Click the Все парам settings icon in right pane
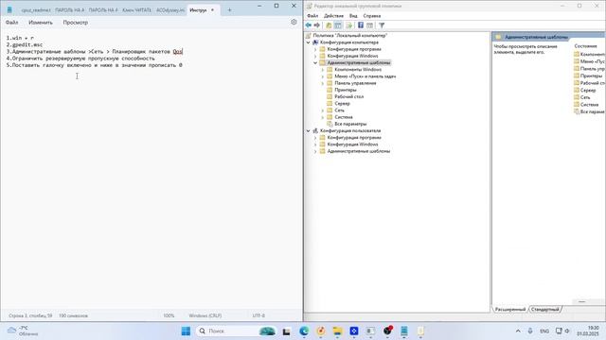The image size is (606, 340). click(577, 111)
